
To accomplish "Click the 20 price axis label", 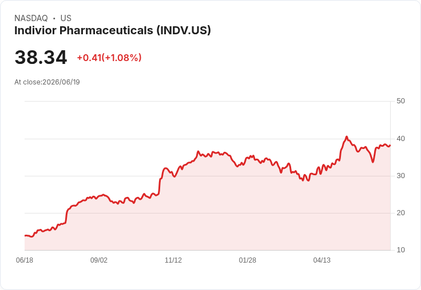I will 401,213.
